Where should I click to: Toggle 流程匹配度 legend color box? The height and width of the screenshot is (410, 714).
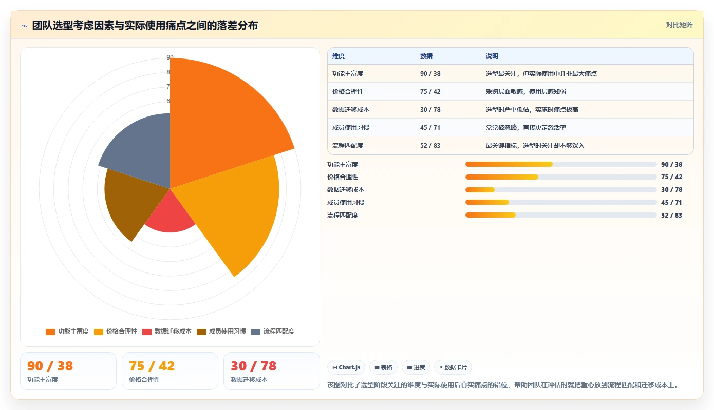tap(256, 331)
